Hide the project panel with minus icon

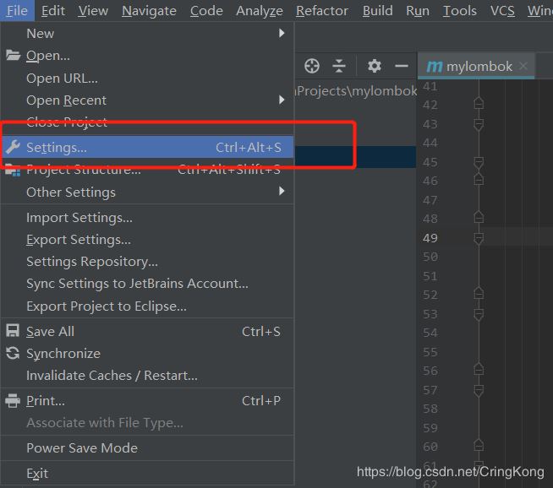coord(402,66)
